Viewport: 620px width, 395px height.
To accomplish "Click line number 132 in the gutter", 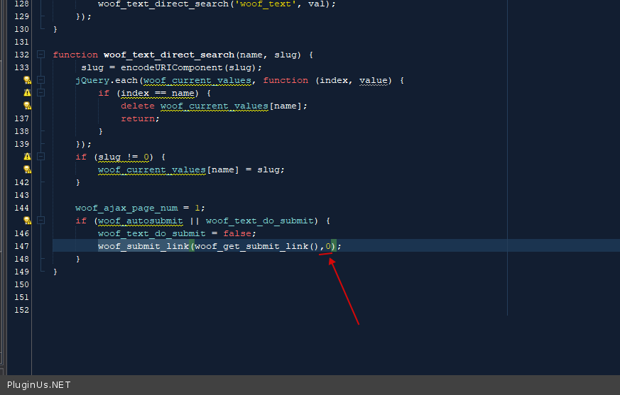I will (22, 55).
